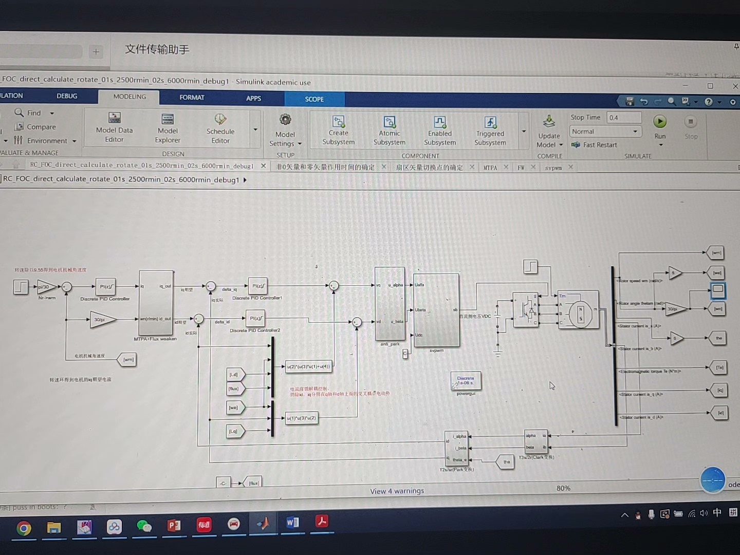Click Create Subsystem icon
The height and width of the screenshot is (555, 740).
pos(339,122)
